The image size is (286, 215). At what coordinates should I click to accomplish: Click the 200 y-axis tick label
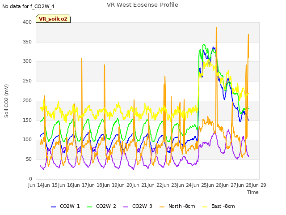coord(27,100)
